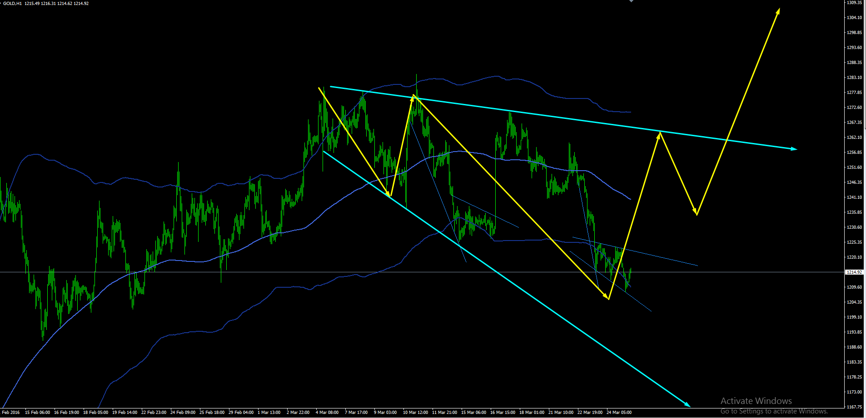
Task: Click the 1193.85 price axis label
Action: [855, 332]
